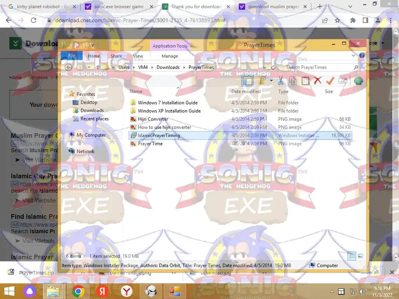This screenshot has height=299, width=399.
Task: Switch to details view icon in status bar
Action: click(352, 256)
